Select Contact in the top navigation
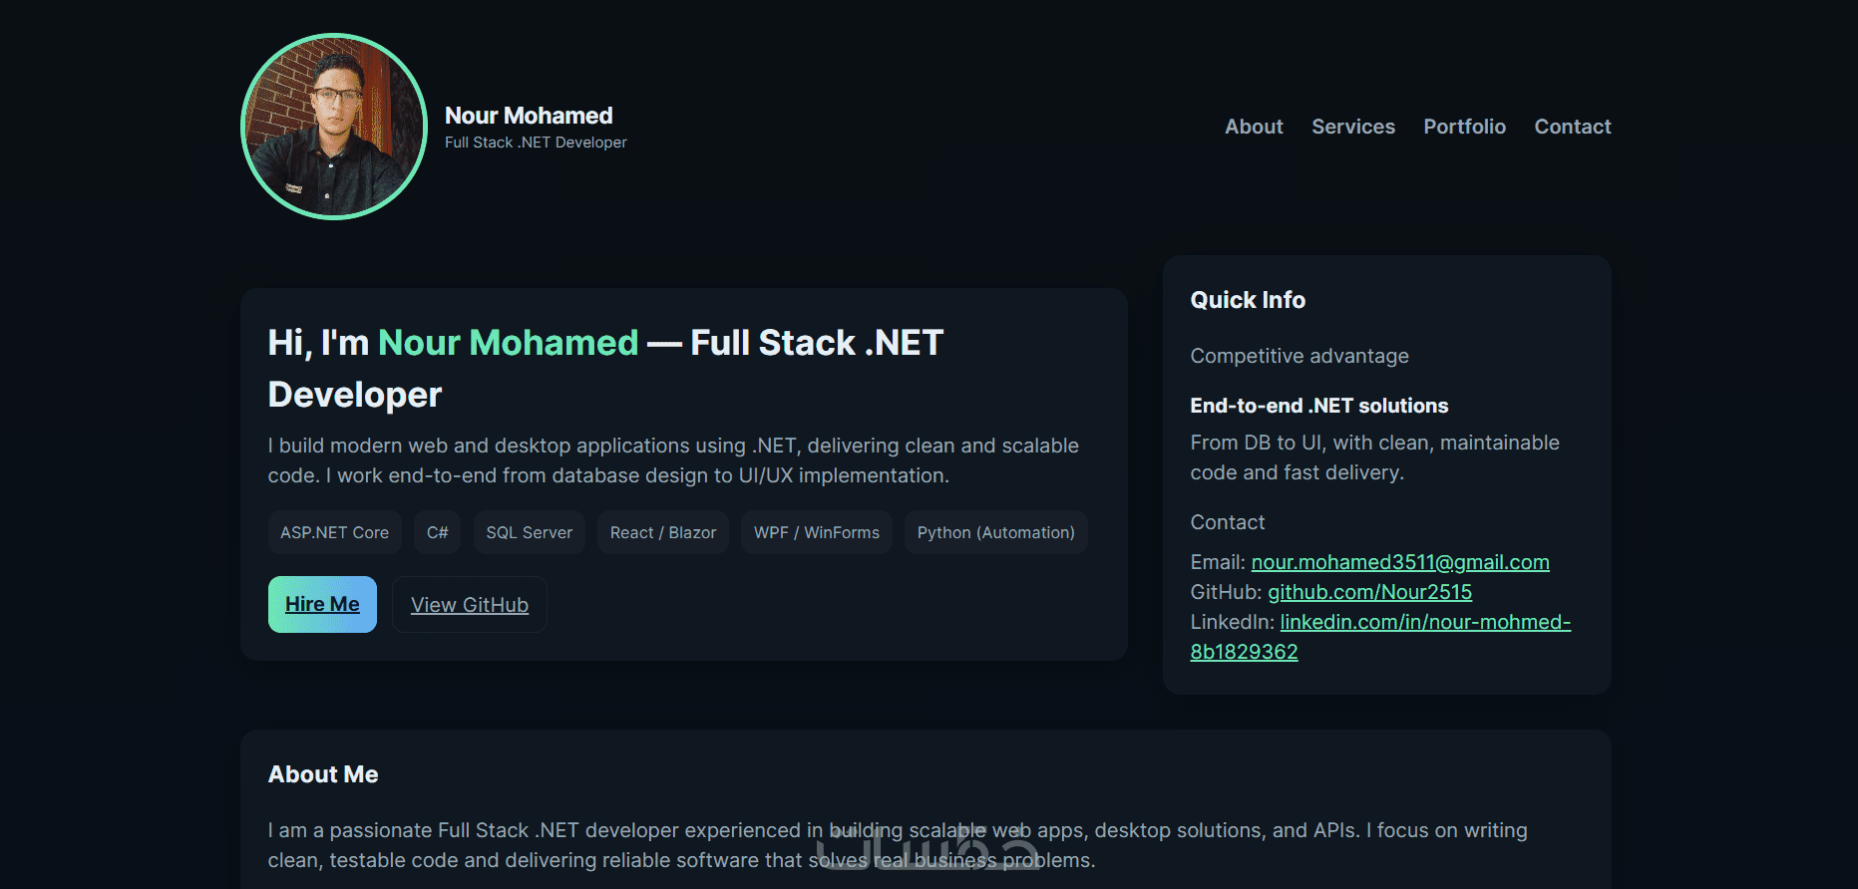The image size is (1858, 889). pos(1572,127)
